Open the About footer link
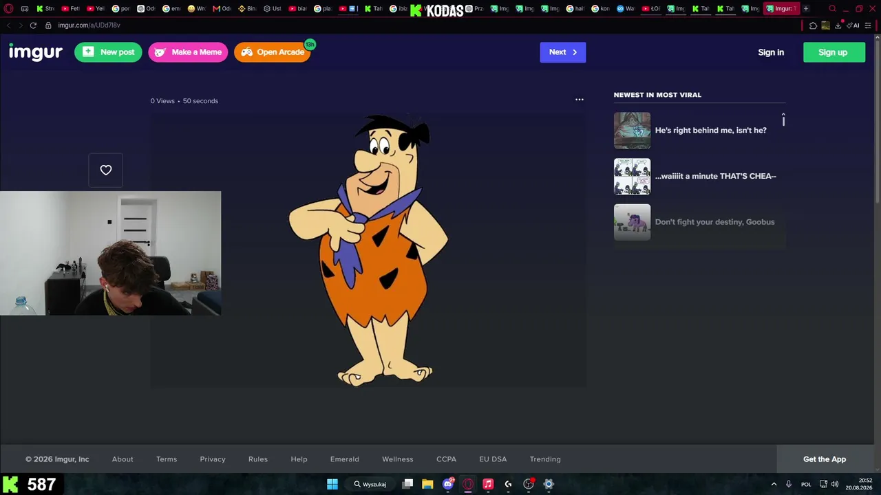This screenshot has width=881, height=495. [123, 459]
